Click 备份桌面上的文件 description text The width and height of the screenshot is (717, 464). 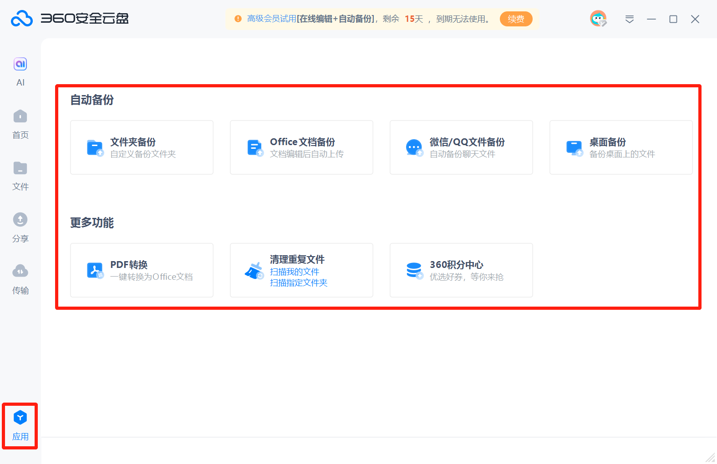point(622,154)
